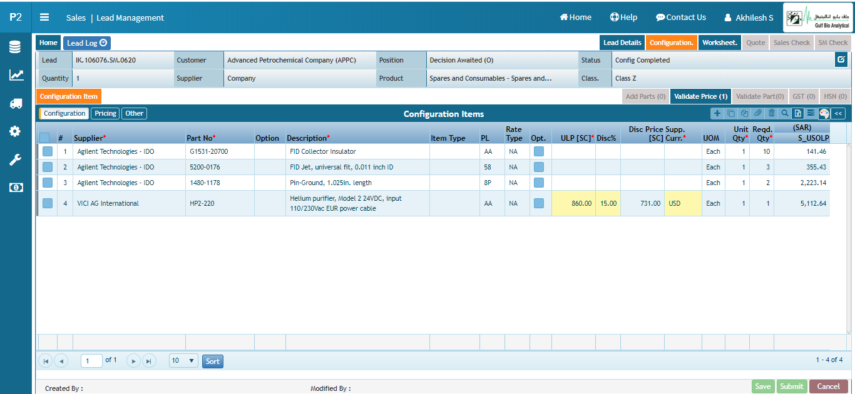
Task: Open the color palette icon
Action: pyautogui.click(x=824, y=113)
